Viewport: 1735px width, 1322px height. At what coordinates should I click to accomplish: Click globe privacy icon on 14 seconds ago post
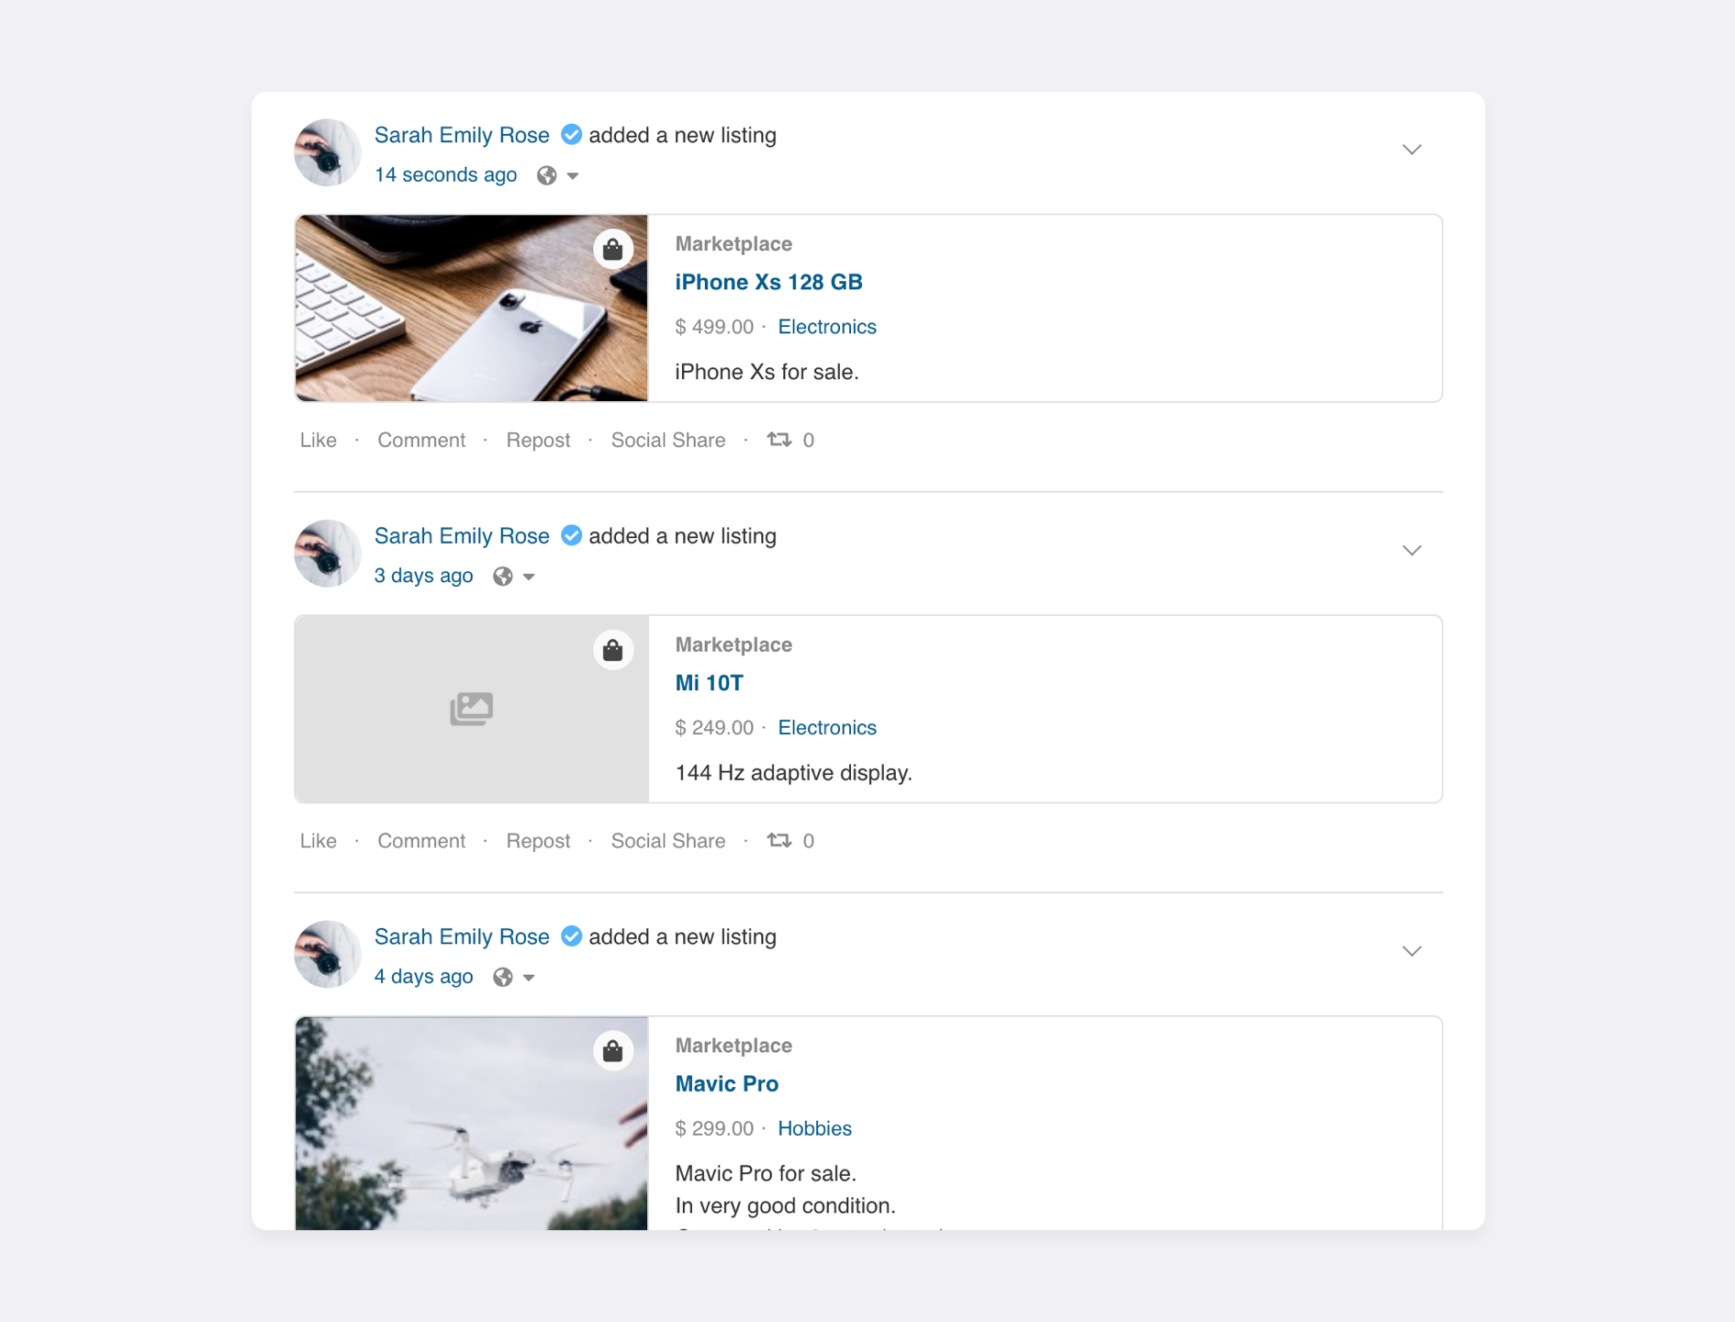click(x=546, y=175)
